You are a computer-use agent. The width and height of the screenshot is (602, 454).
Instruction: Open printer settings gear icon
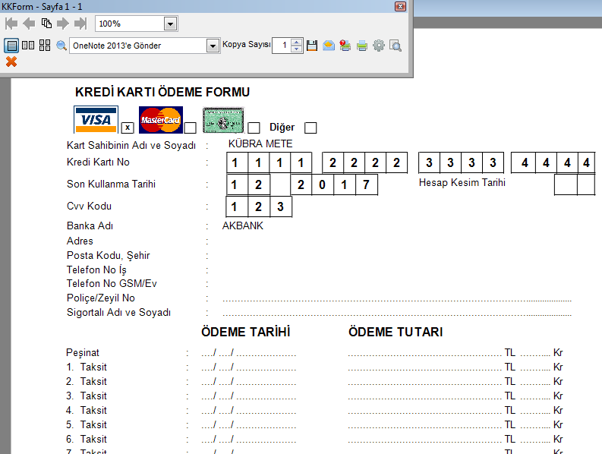pyautogui.click(x=379, y=46)
